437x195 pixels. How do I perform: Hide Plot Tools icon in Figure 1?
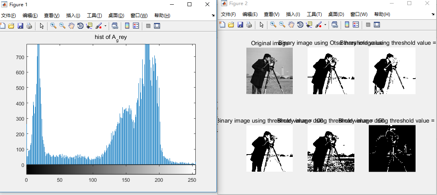point(148,26)
